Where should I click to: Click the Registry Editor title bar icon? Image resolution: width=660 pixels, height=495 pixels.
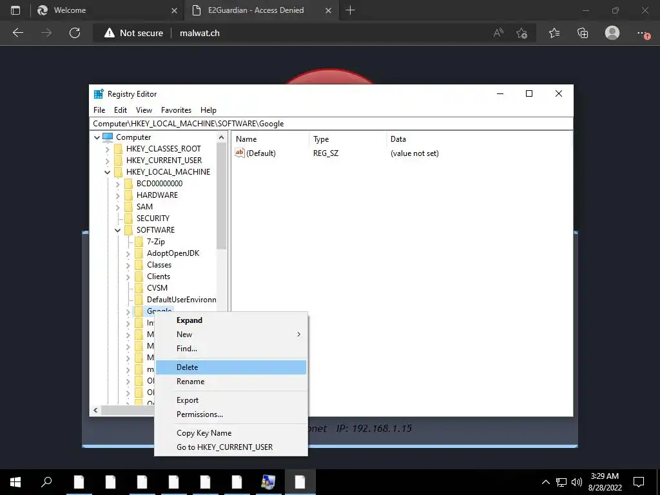pos(99,94)
